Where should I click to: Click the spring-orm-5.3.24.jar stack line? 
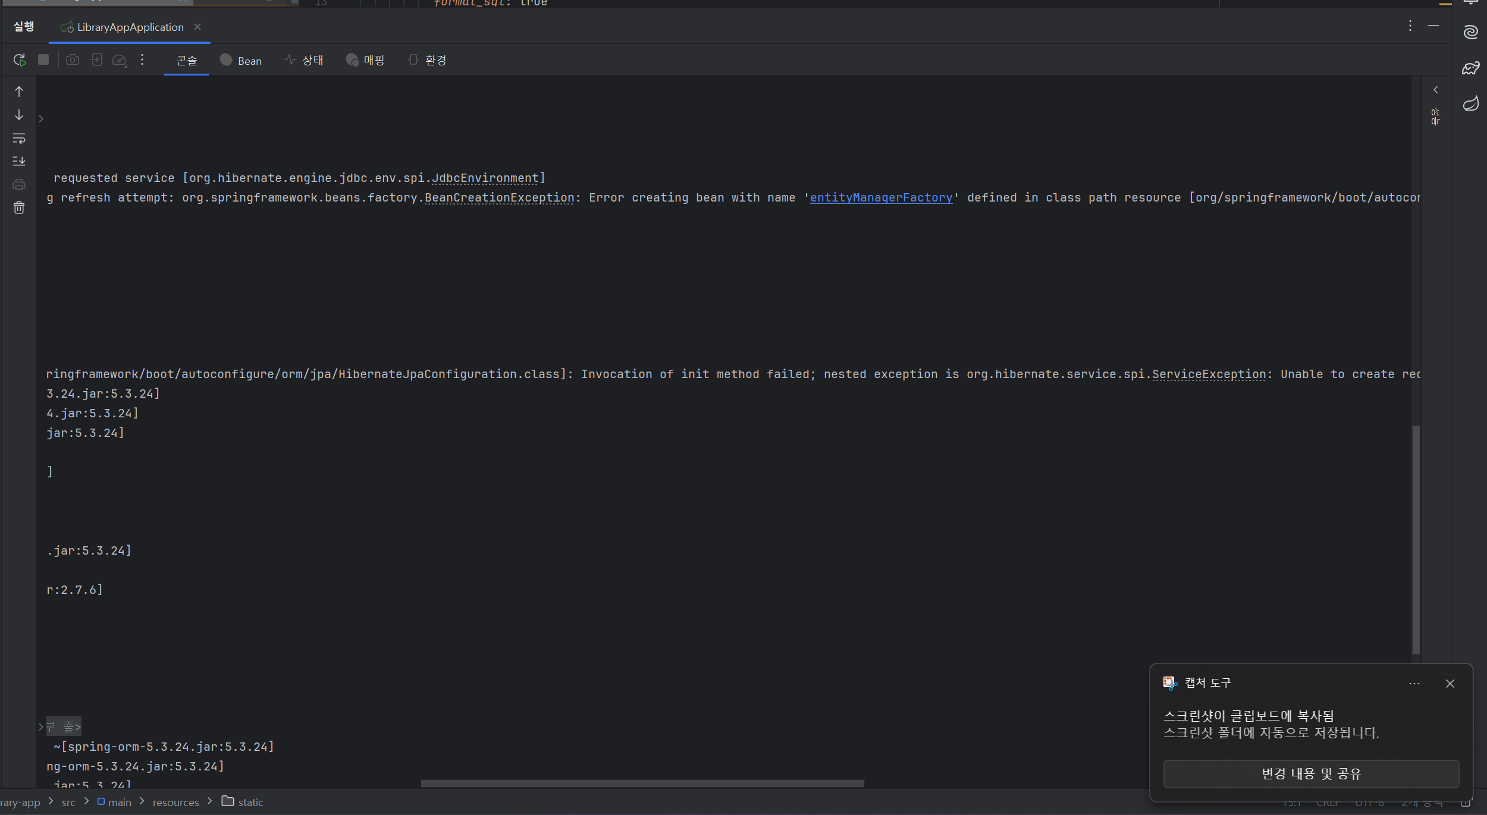tap(164, 747)
